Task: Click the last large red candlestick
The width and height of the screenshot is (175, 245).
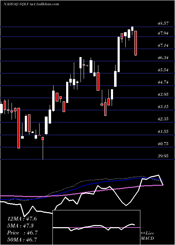Action: click(136, 43)
